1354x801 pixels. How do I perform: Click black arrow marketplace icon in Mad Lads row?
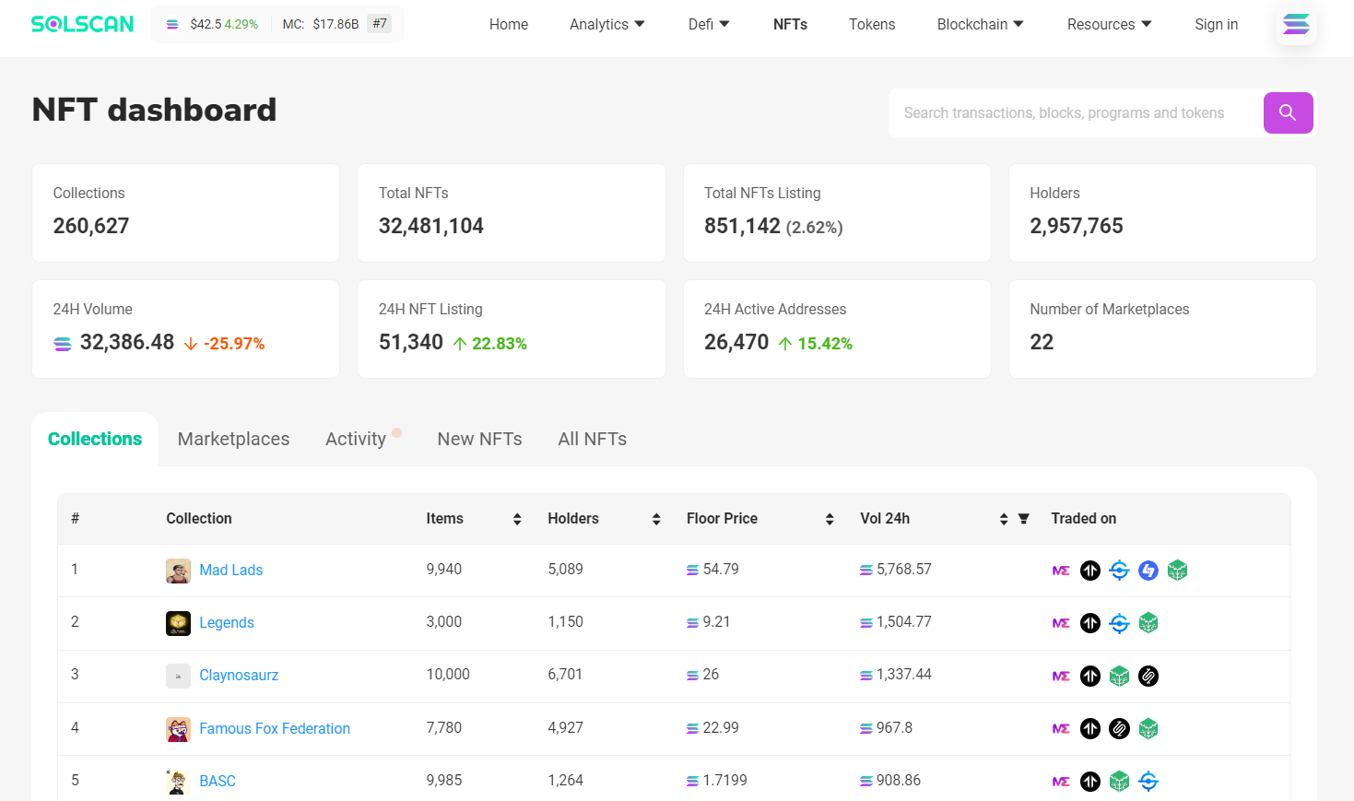[x=1090, y=571]
